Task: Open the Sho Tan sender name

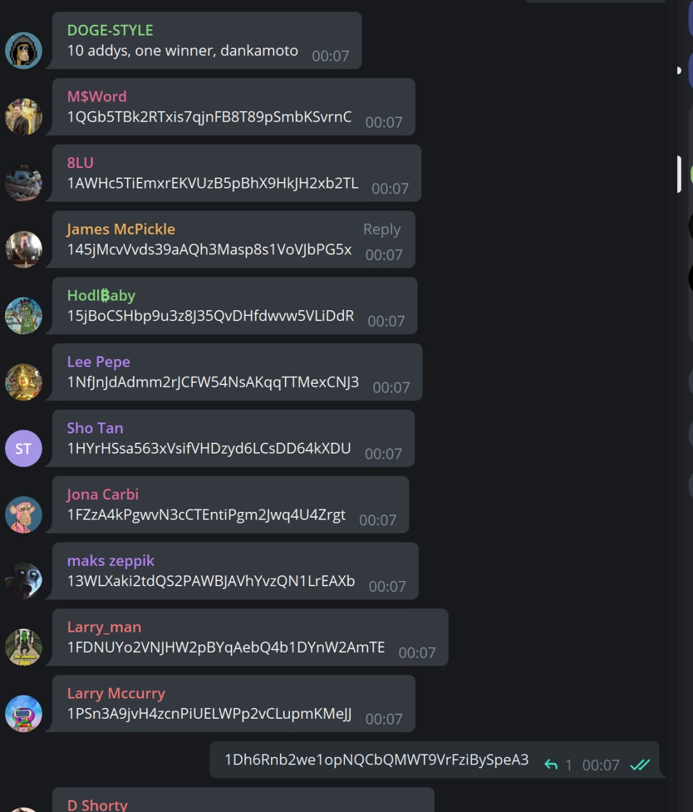Action: [x=95, y=428]
